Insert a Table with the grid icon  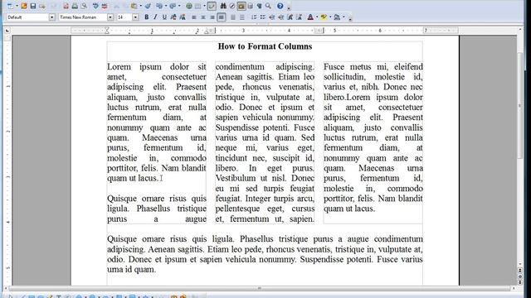coord(197,6)
